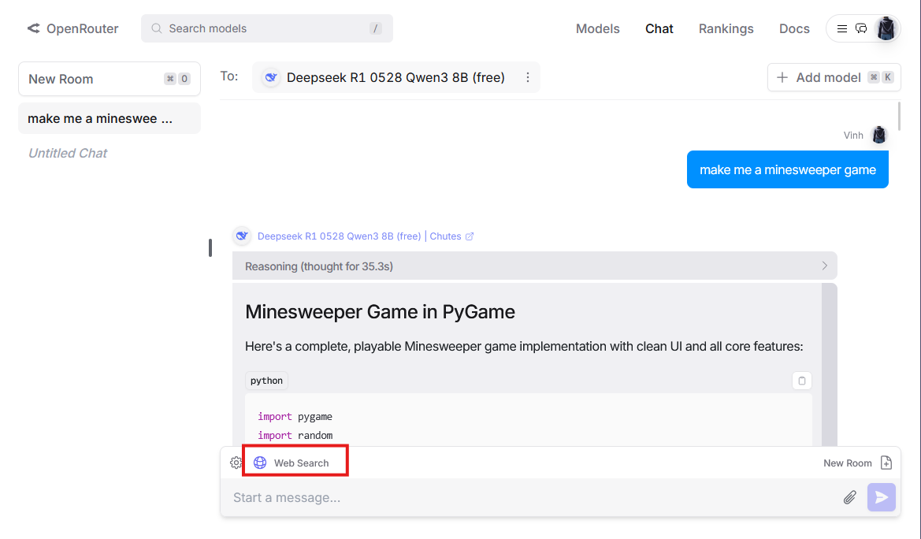Click the 'import random' code line
Viewport: 921px width, 539px height.
tap(295, 436)
